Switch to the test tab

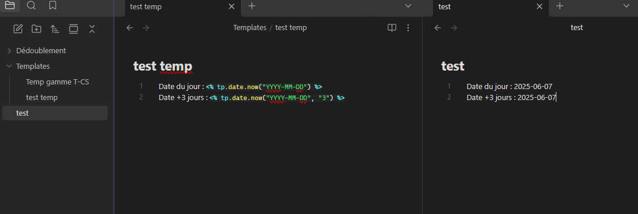[491, 7]
